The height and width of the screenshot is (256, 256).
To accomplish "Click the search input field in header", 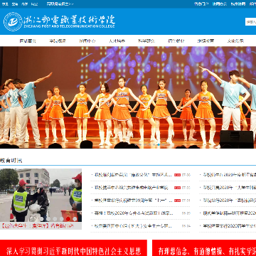I will (250, 22).
